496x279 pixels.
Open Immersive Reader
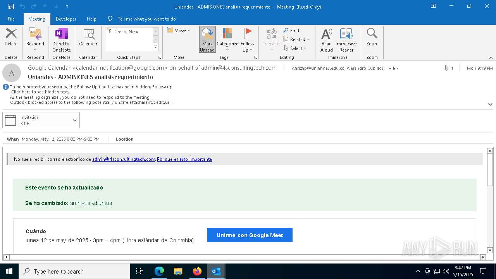tap(346, 40)
